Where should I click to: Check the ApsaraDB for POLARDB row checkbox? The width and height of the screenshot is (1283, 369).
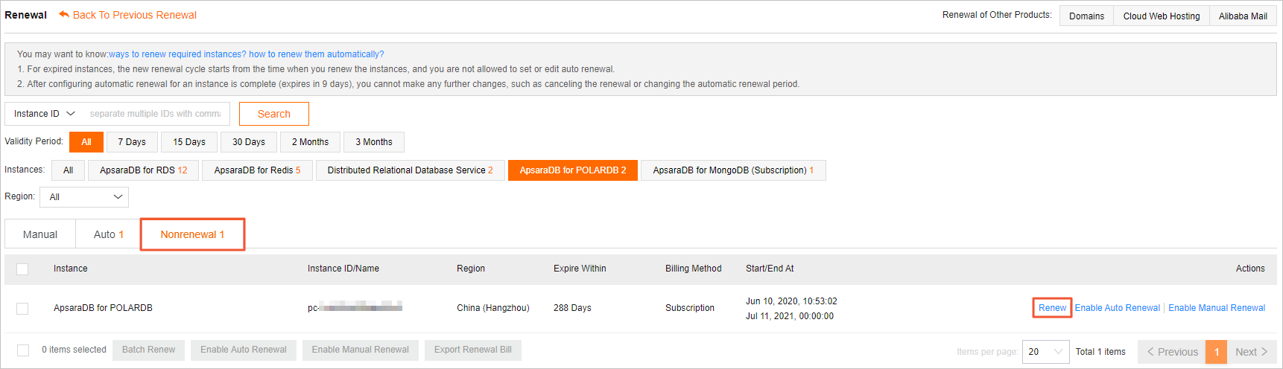22,309
